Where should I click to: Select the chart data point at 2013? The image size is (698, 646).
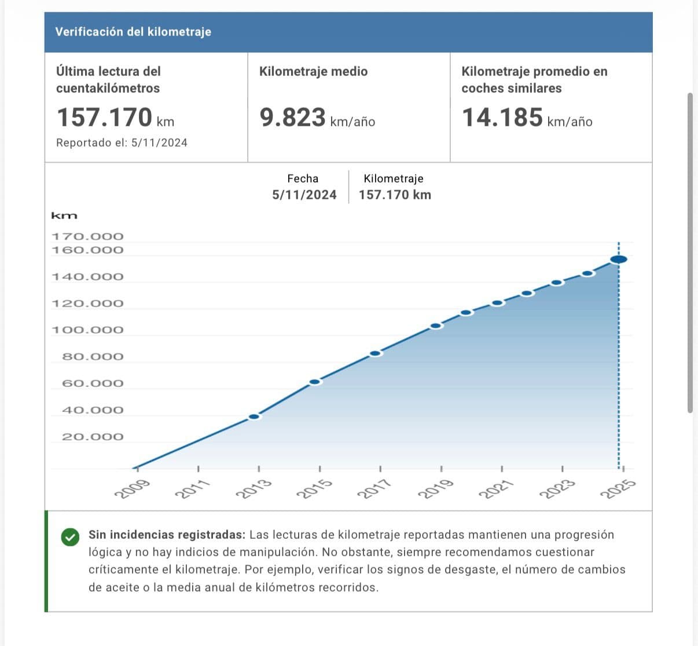(x=254, y=417)
